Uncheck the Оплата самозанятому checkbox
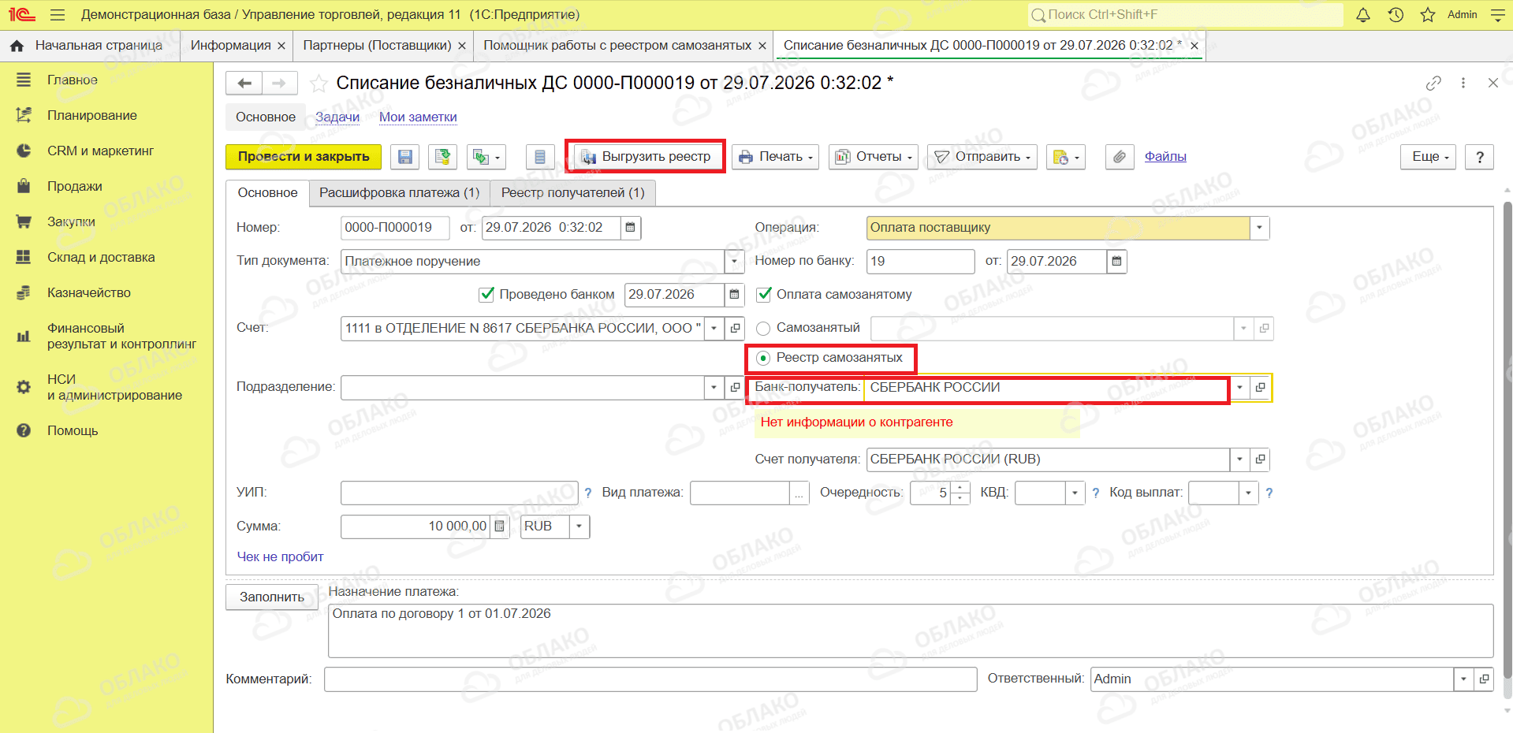The height and width of the screenshot is (733, 1513). click(x=763, y=295)
